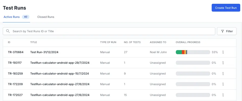Open the kebab menu for TR-370664
The height and width of the screenshot is (101, 242).
click(223, 52)
